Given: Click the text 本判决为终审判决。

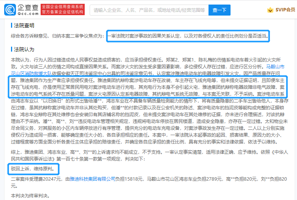Looking at the screenshot, I should point(30,196).
